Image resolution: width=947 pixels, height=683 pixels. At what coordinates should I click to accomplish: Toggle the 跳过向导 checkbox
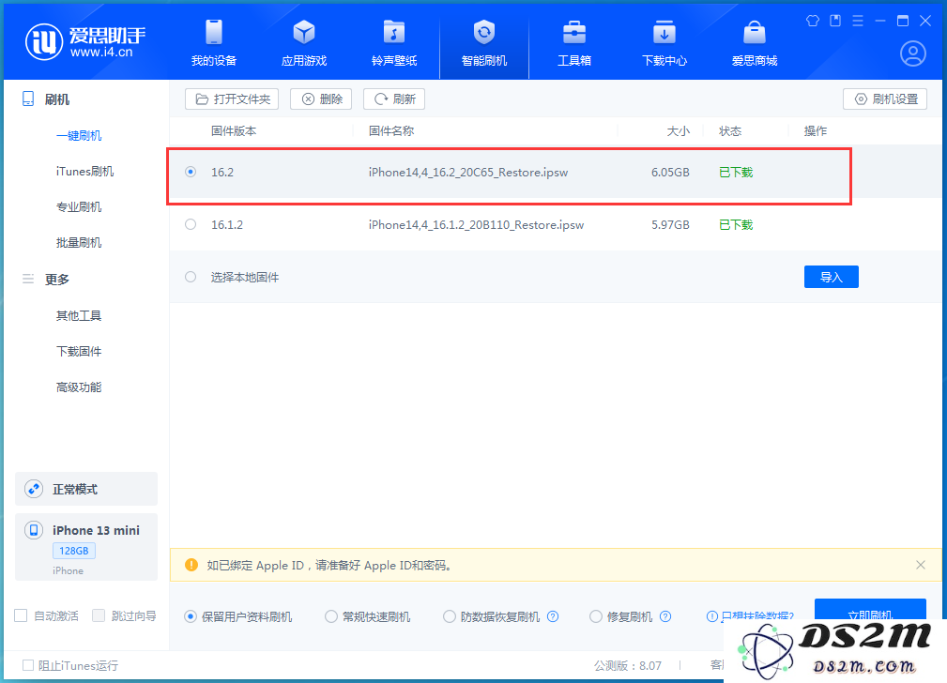[x=99, y=615]
